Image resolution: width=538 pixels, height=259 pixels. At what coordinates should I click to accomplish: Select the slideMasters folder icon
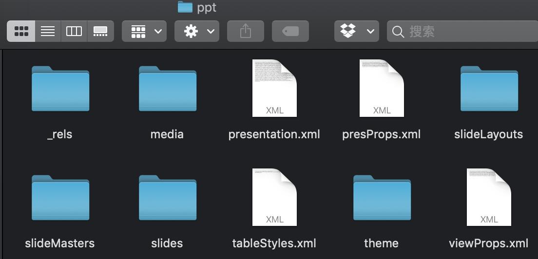60,198
